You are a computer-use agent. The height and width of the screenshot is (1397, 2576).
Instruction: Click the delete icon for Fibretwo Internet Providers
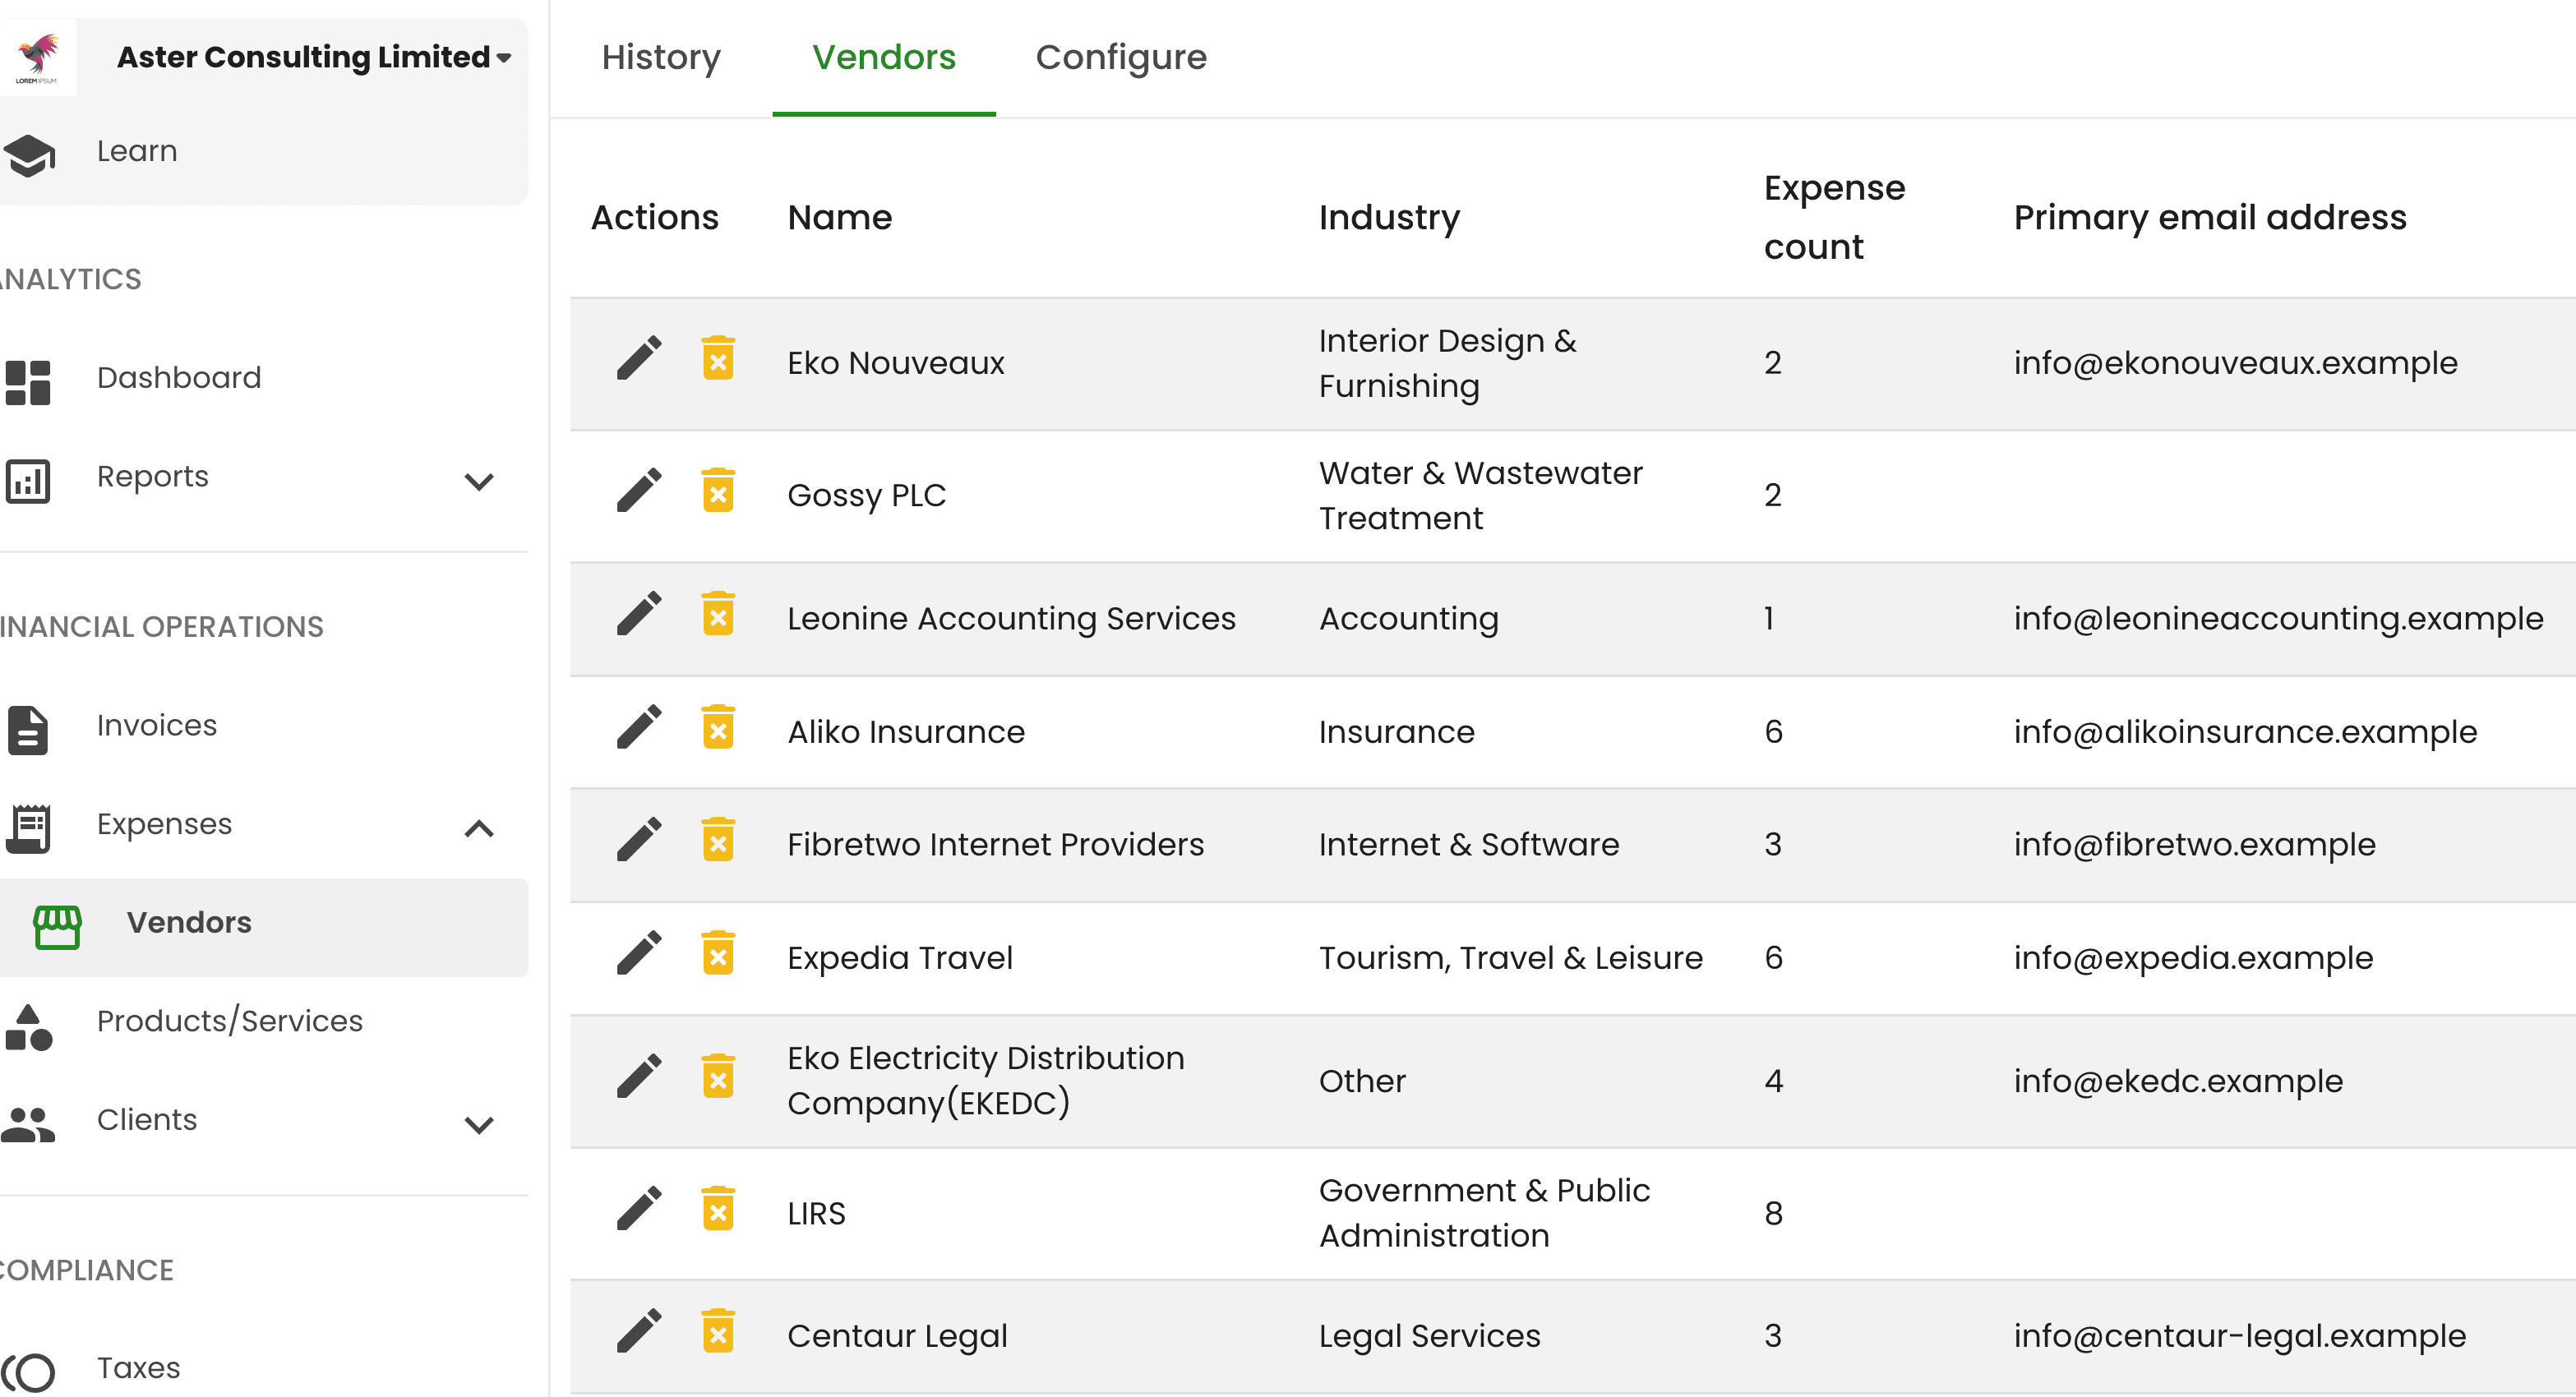719,845
